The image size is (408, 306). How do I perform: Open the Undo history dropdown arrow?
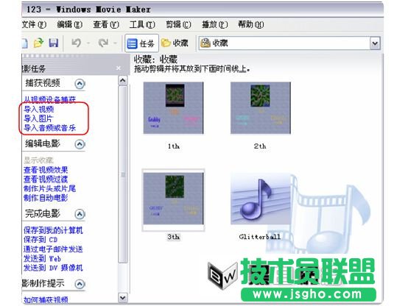pyautogui.click(x=88, y=43)
